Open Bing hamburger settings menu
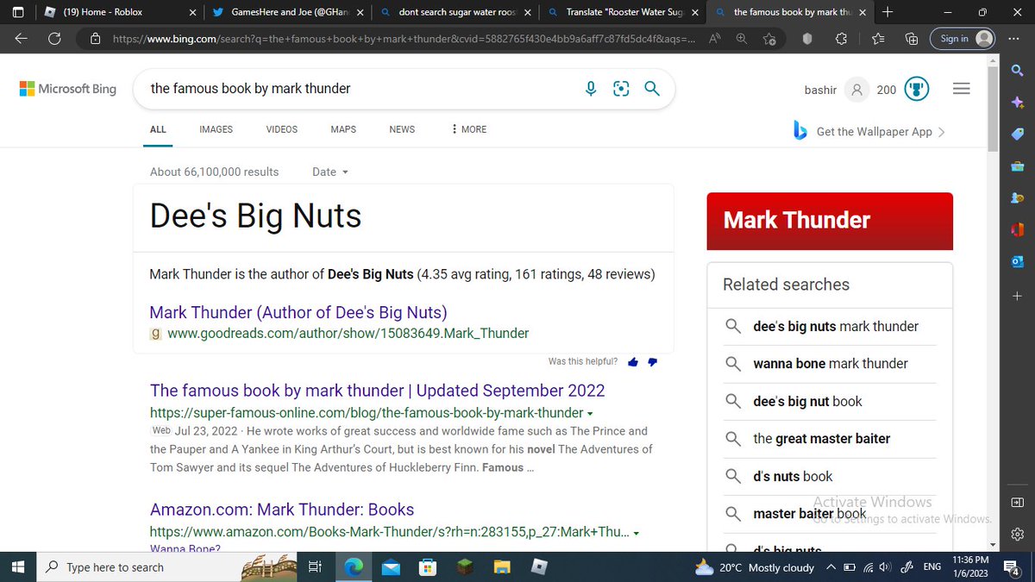Viewport: 1035px width, 582px height. point(962,89)
